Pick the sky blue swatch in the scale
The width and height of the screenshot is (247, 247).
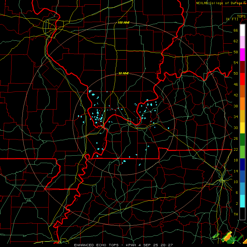pyautogui.click(x=242, y=189)
